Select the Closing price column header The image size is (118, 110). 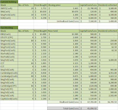coord(63,5)
